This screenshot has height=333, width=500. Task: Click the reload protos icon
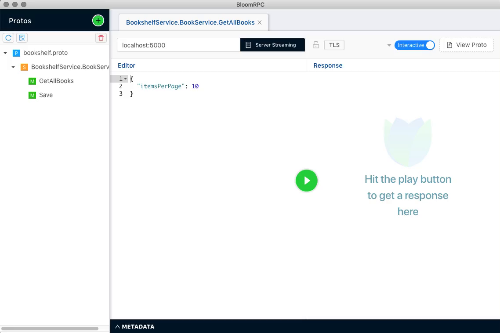pos(8,38)
